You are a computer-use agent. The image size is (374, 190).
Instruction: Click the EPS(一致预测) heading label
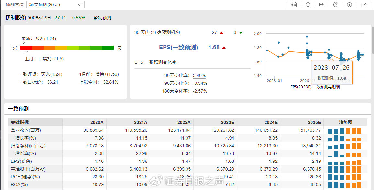[178, 47]
